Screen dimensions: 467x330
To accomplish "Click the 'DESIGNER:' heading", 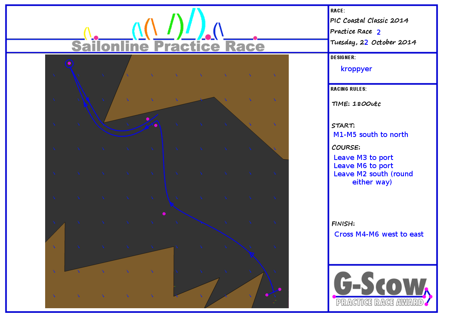I will click(343, 58).
